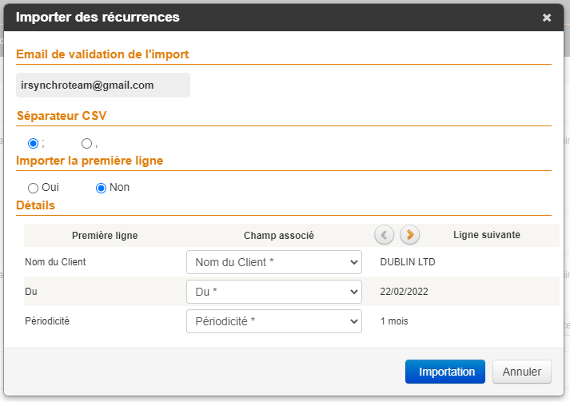
Task: Click the validation email input field
Action: [103, 85]
